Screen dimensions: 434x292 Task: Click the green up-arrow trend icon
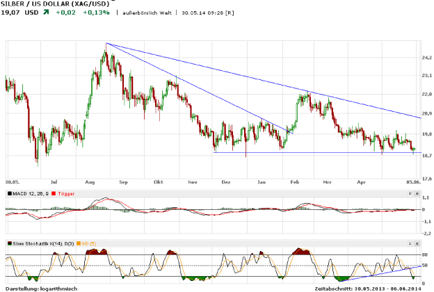47,13
